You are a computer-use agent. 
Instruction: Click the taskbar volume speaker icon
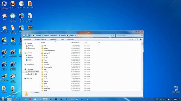[169, 99]
